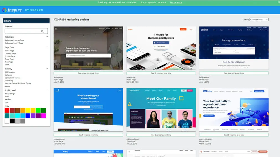
Task: Collapse the Industry filter section
Action: click(47, 68)
